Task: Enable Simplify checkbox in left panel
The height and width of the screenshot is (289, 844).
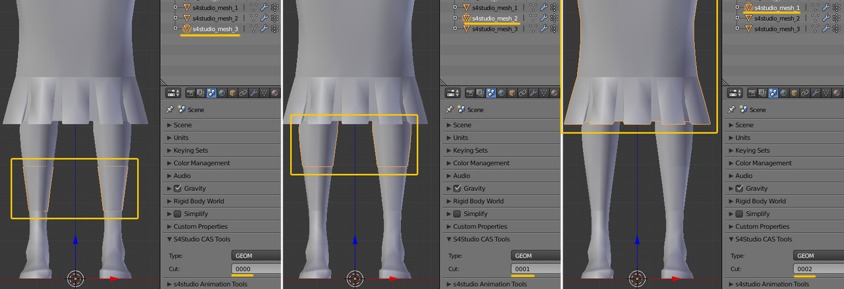Action: pyautogui.click(x=177, y=213)
